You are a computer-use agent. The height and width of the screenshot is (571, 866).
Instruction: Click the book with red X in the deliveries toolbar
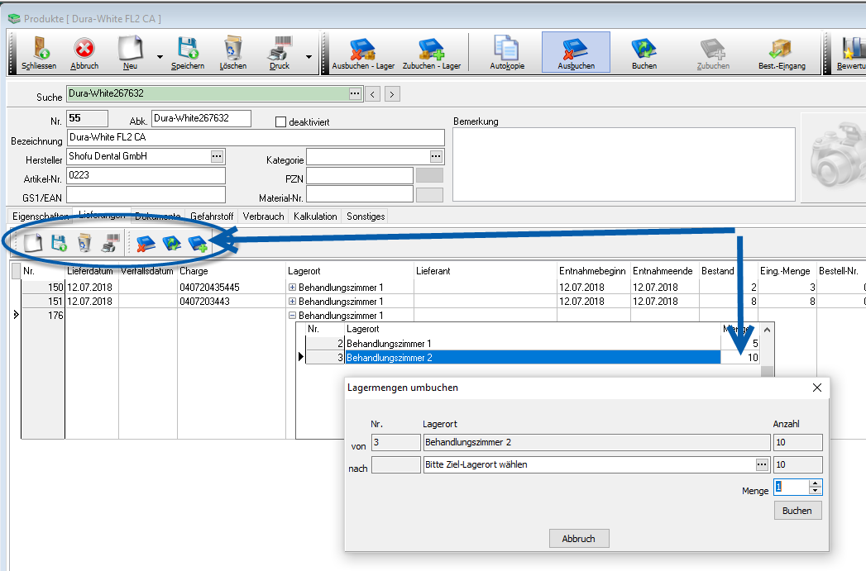pos(146,243)
